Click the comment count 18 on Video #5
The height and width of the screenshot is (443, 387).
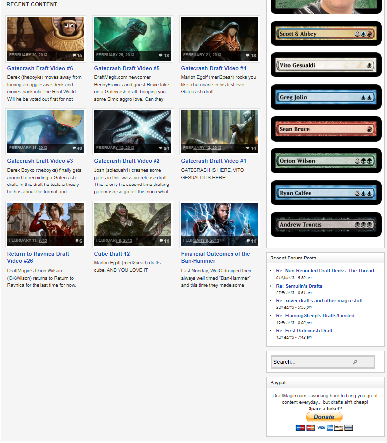pos(164,55)
